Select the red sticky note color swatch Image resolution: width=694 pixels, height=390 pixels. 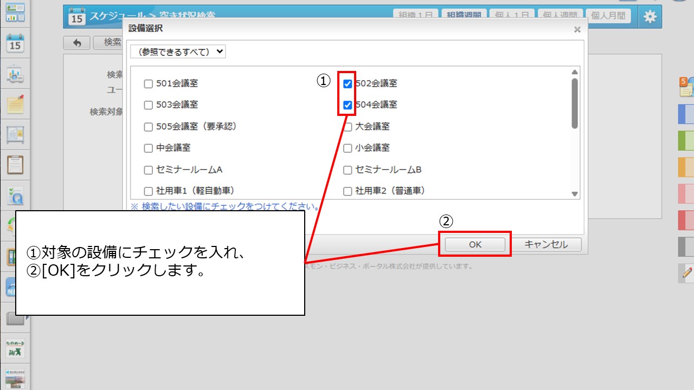tap(686, 220)
